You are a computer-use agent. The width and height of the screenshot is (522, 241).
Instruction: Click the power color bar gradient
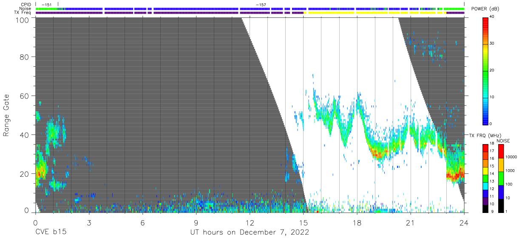click(x=485, y=71)
